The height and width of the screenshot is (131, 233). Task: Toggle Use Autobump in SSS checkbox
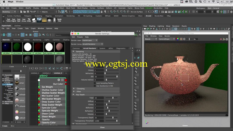click(x=95, y=86)
